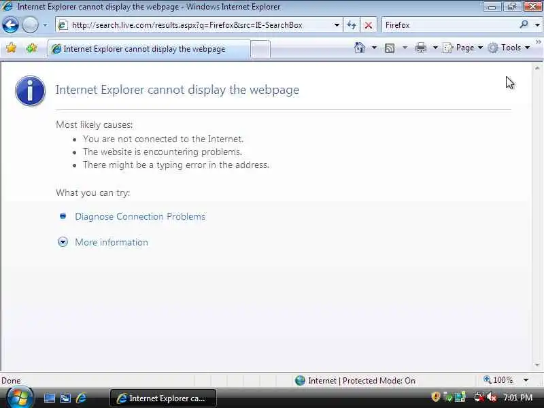
Task: Expand the Home button dropdown arrow
Action: point(375,48)
